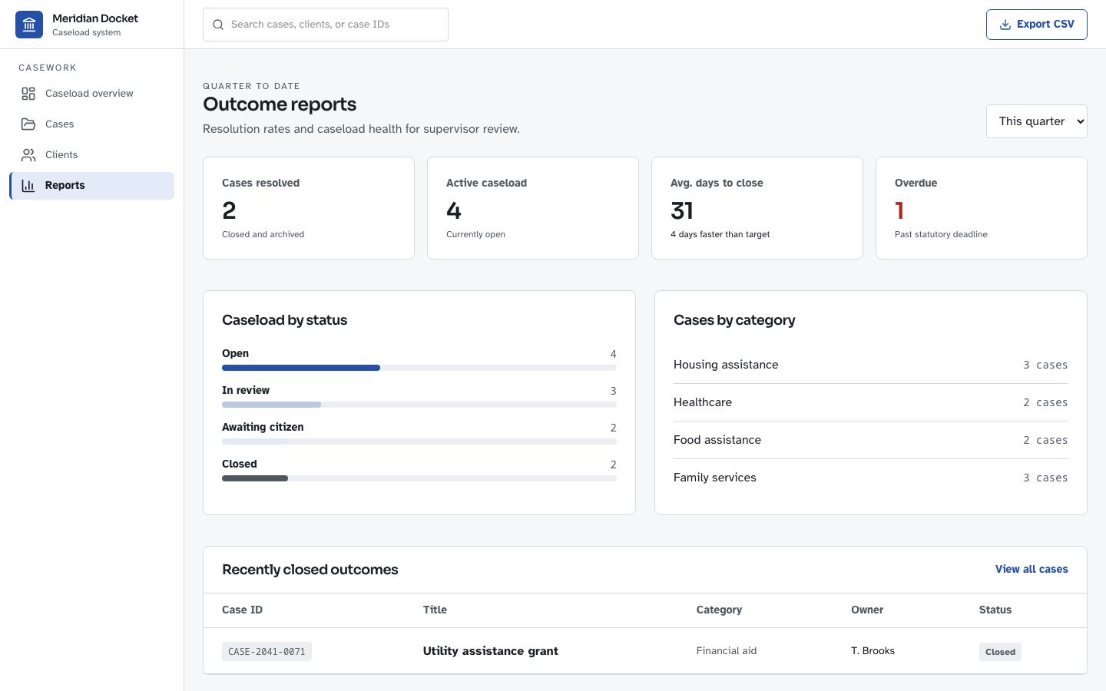Click the Title column header
The height and width of the screenshot is (691, 1106).
(x=435, y=610)
